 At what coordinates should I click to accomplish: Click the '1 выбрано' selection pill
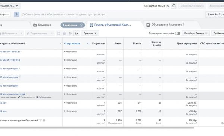point(72,25)
